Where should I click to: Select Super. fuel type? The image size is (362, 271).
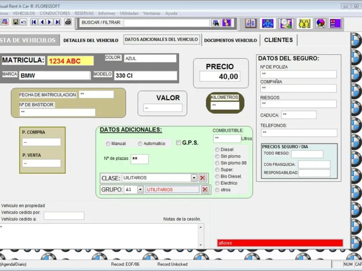(217, 170)
